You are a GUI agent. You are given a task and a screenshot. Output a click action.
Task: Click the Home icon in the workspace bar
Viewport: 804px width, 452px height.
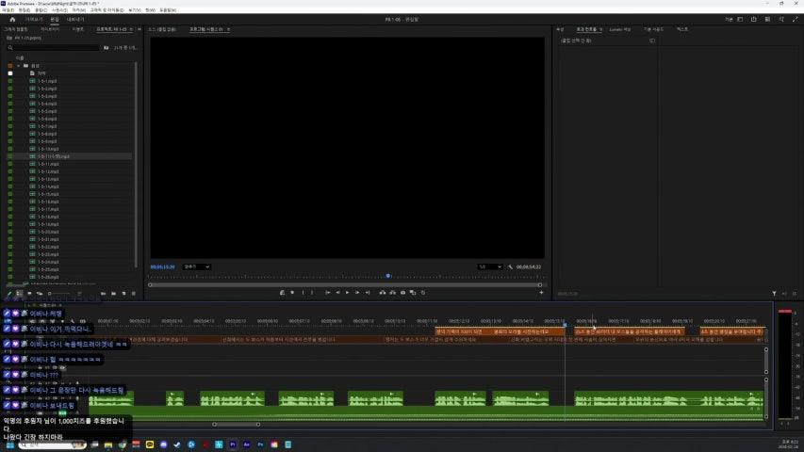12,19
